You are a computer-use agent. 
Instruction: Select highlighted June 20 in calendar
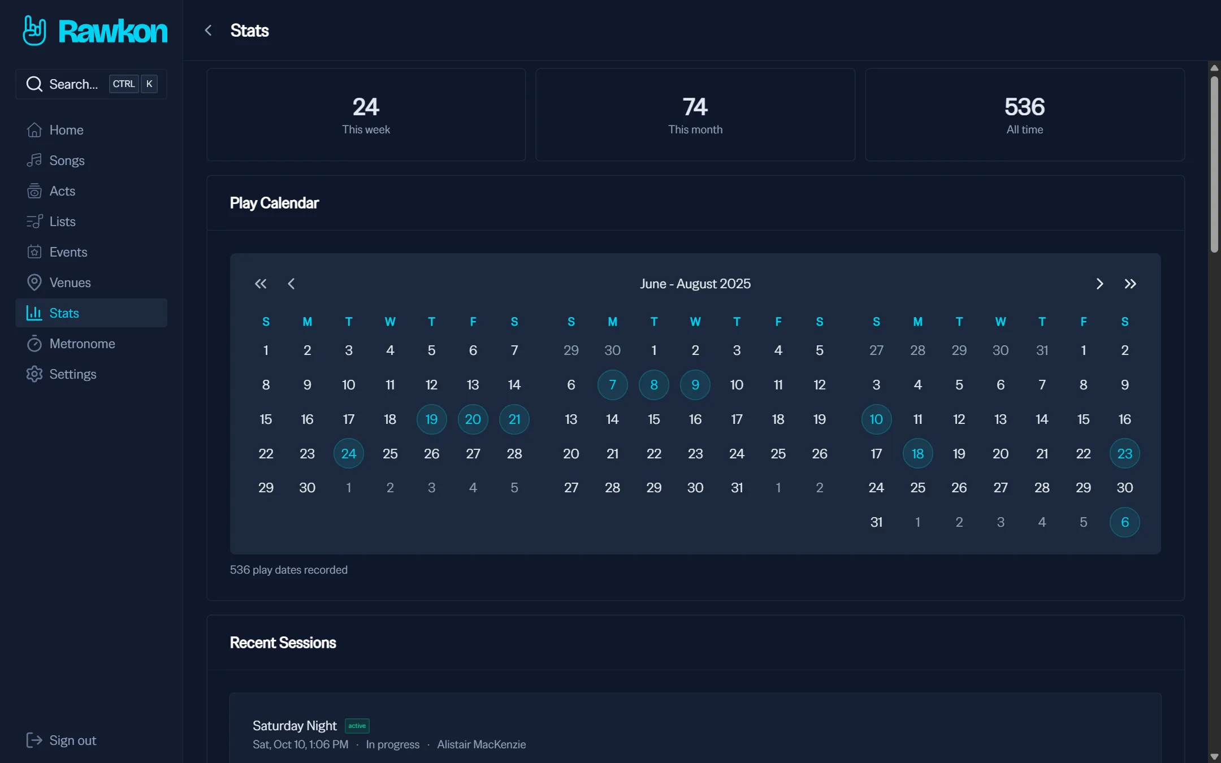coord(473,419)
